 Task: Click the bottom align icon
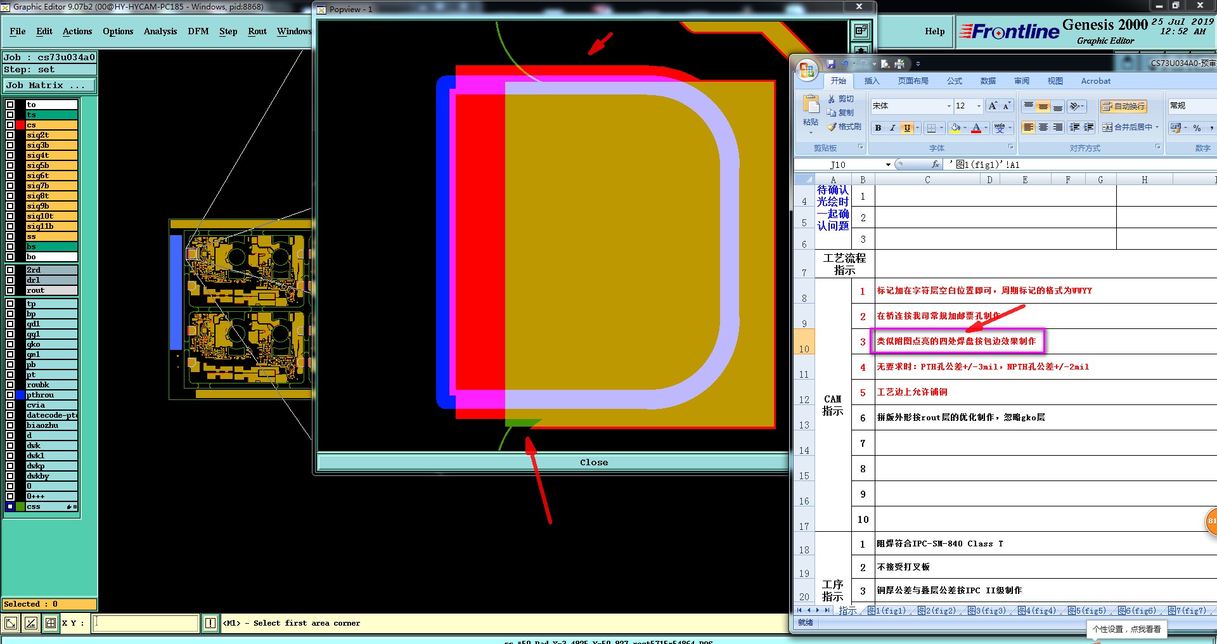pos(1058,106)
